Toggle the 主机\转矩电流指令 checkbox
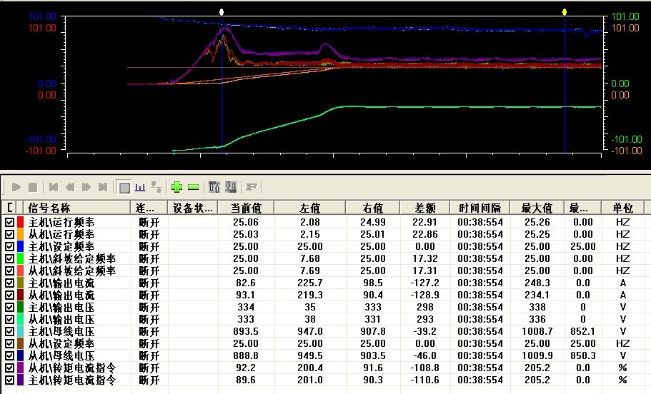Image resolution: width=651 pixels, height=394 pixels. pyautogui.click(x=9, y=380)
